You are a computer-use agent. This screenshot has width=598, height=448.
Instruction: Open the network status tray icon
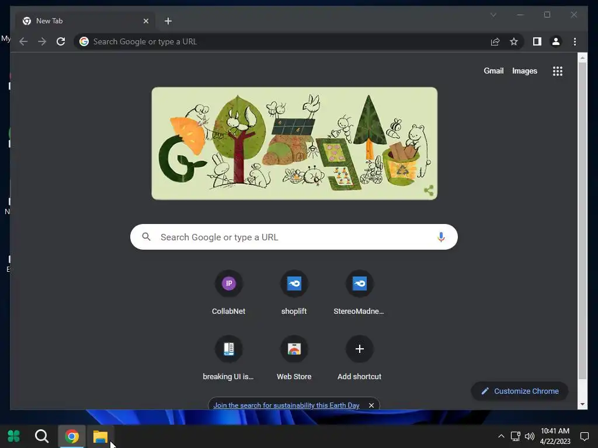point(516,436)
